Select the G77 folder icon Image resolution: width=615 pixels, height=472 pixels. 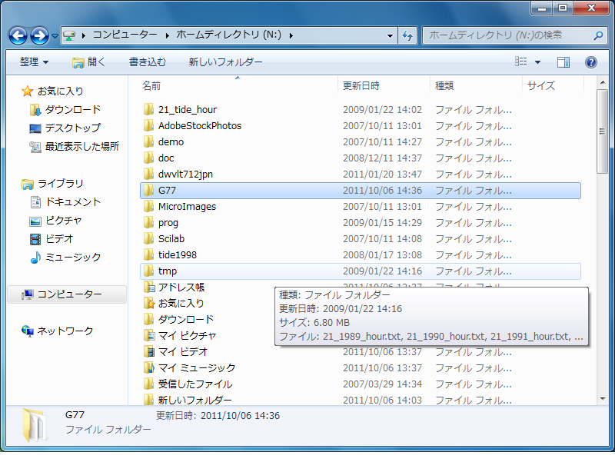coord(149,190)
